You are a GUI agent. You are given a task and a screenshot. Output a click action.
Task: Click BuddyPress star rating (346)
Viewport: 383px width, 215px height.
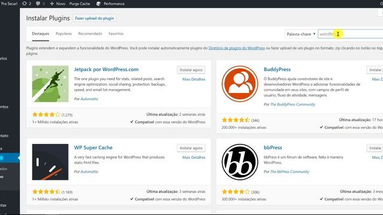[236, 120]
